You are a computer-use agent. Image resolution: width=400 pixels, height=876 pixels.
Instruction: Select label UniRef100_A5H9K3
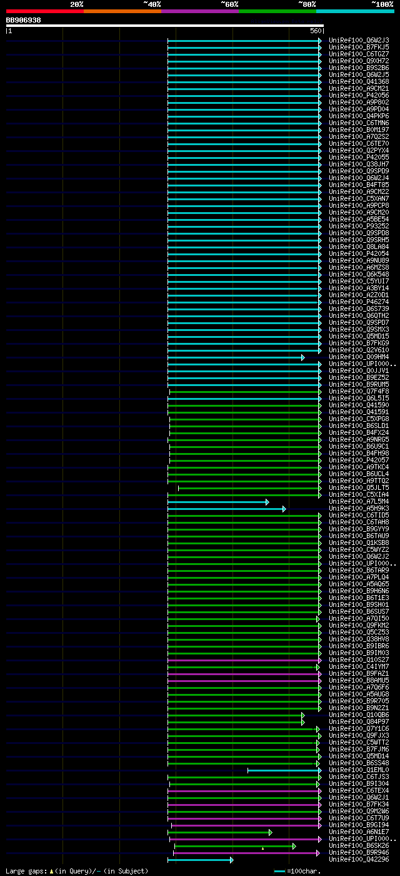(x=359, y=509)
